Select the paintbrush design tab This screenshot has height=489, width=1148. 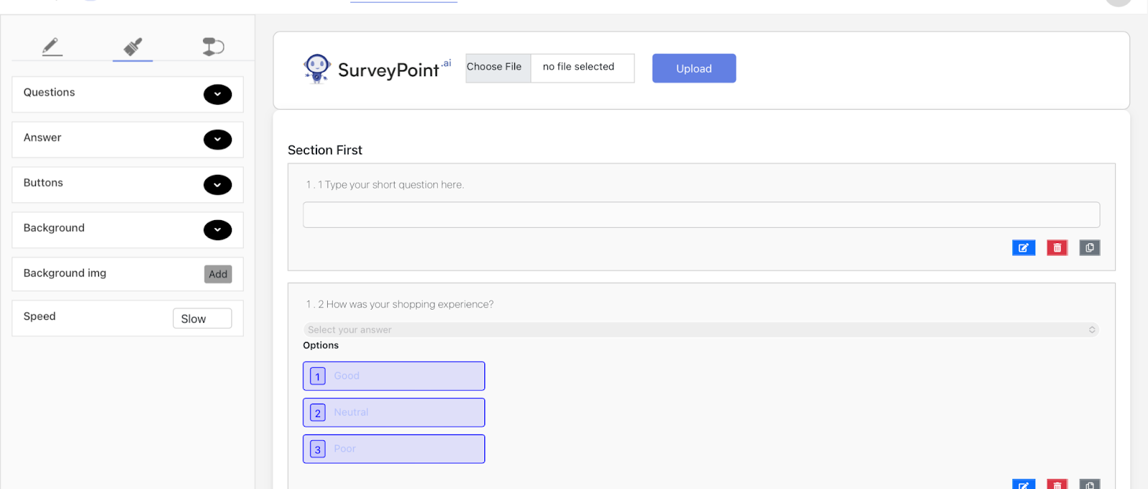coord(133,47)
